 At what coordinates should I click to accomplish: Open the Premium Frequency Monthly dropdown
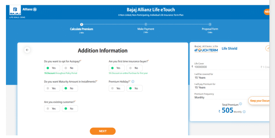pos(231,97)
